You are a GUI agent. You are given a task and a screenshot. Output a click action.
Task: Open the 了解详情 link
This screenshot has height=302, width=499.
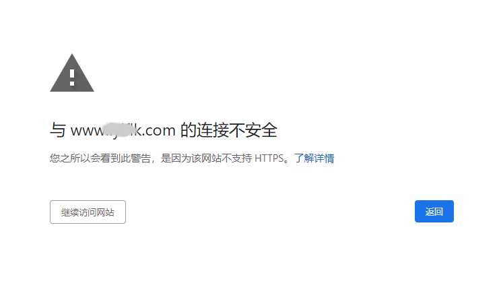tap(314, 158)
